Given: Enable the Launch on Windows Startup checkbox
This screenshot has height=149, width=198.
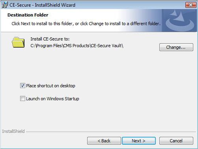Looking at the screenshot, I should 22,99.
